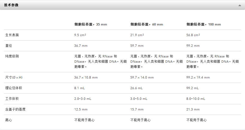Click the 8.0–10.0 mL working volume value

(x=196, y=99)
